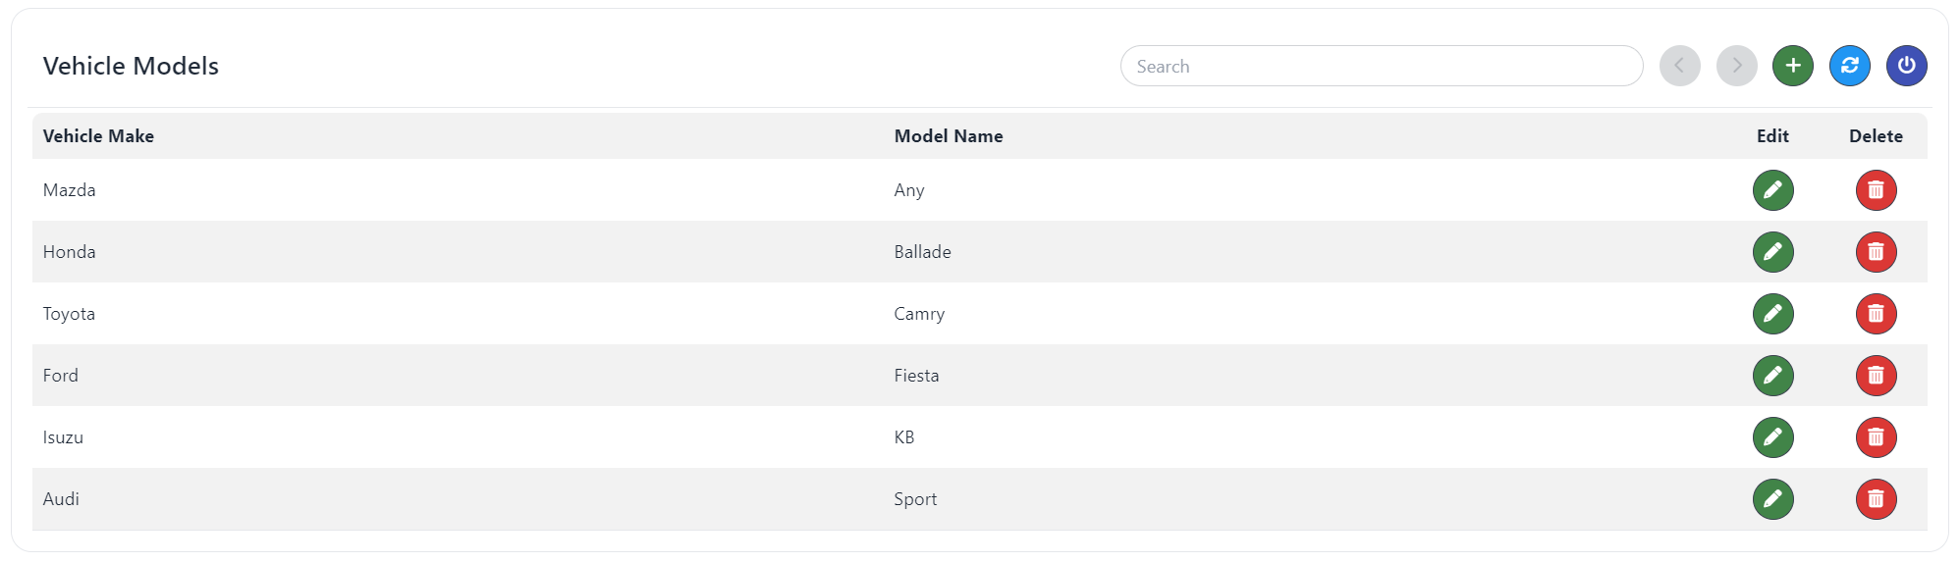The height and width of the screenshot is (563, 1960).
Task: Delete the Audi Sport model
Action: point(1876,499)
